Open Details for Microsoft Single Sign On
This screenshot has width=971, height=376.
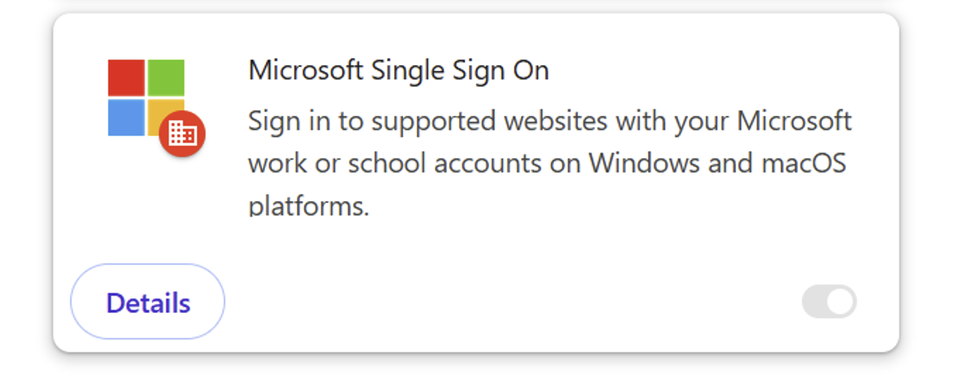[x=148, y=302]
